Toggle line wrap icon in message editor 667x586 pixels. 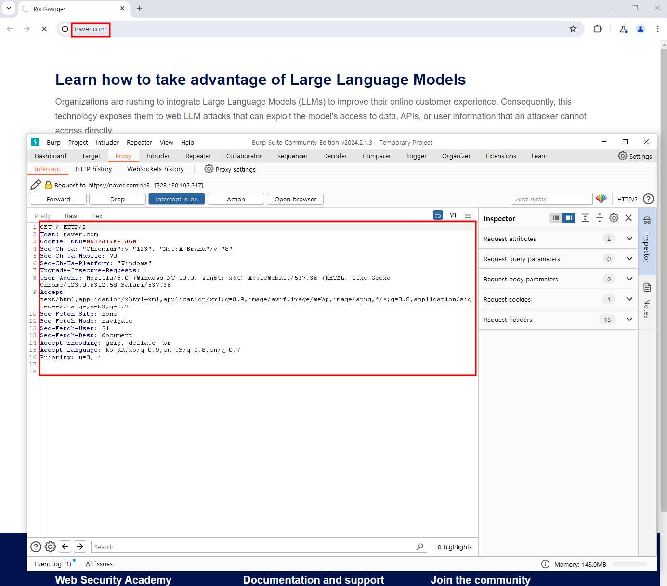click(438, 215)
